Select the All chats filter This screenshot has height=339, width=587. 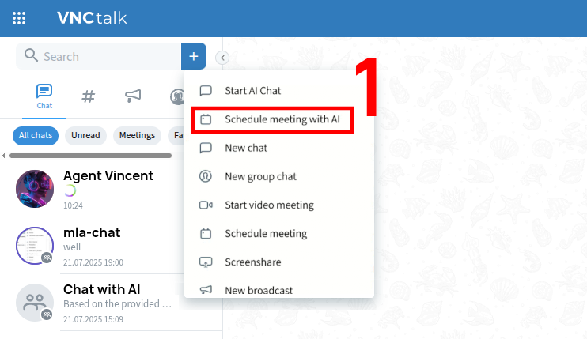pos(36,135)
